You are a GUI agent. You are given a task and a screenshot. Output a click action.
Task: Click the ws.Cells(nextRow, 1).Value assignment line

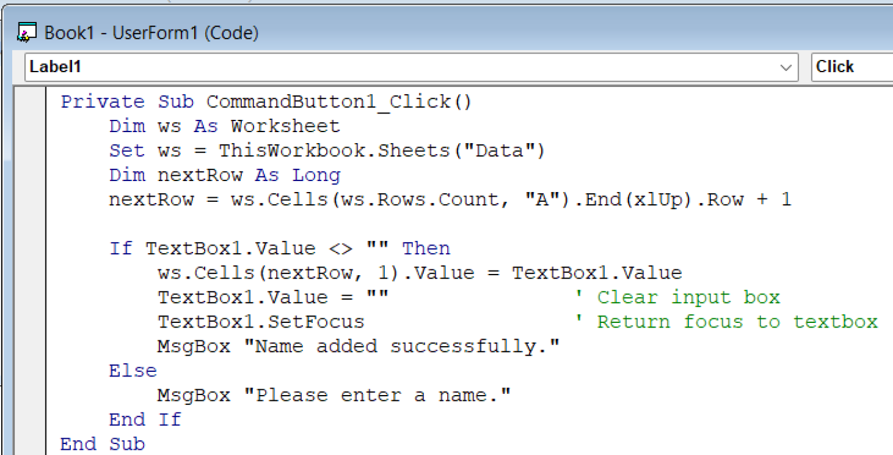coord(419,273)
